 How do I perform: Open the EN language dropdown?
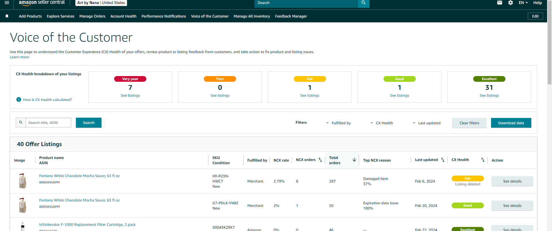(523, 3)
